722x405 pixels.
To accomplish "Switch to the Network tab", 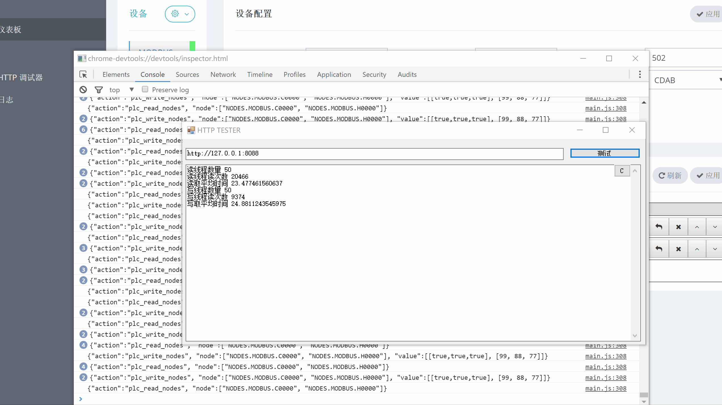I will click(x=223, y=75).
